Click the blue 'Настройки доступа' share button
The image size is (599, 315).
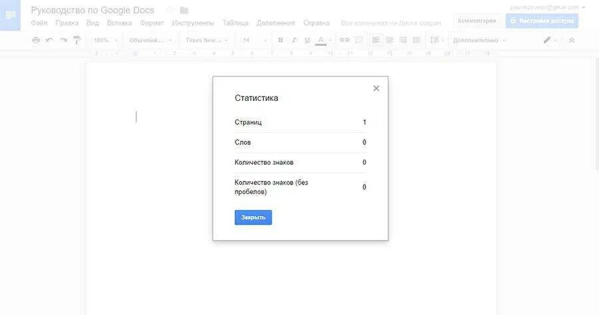(x=542, y=21)
